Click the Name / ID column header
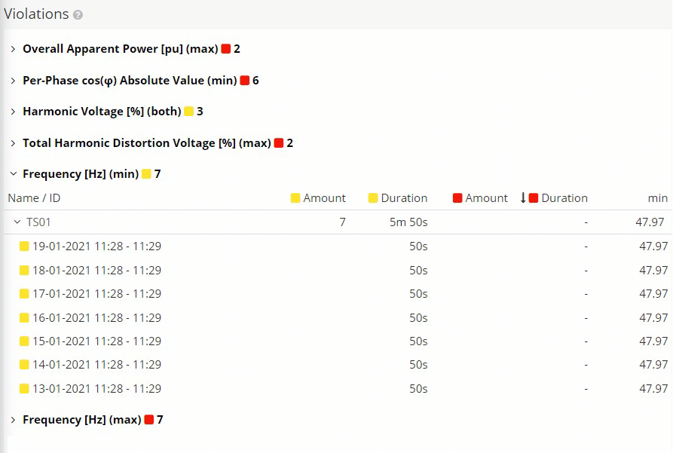Image resolution: width=673 pixels, height=453 pixels. pyautogui.click(x=34, y=198)
